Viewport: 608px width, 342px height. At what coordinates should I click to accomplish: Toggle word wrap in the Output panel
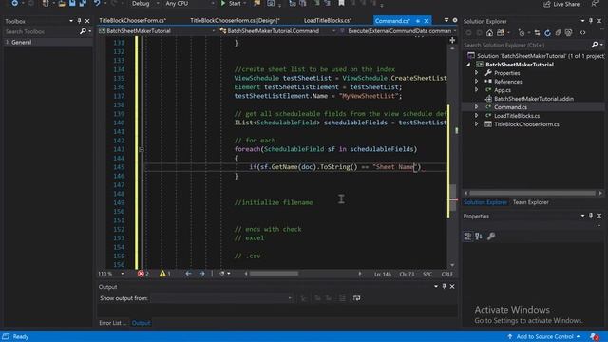357,298
